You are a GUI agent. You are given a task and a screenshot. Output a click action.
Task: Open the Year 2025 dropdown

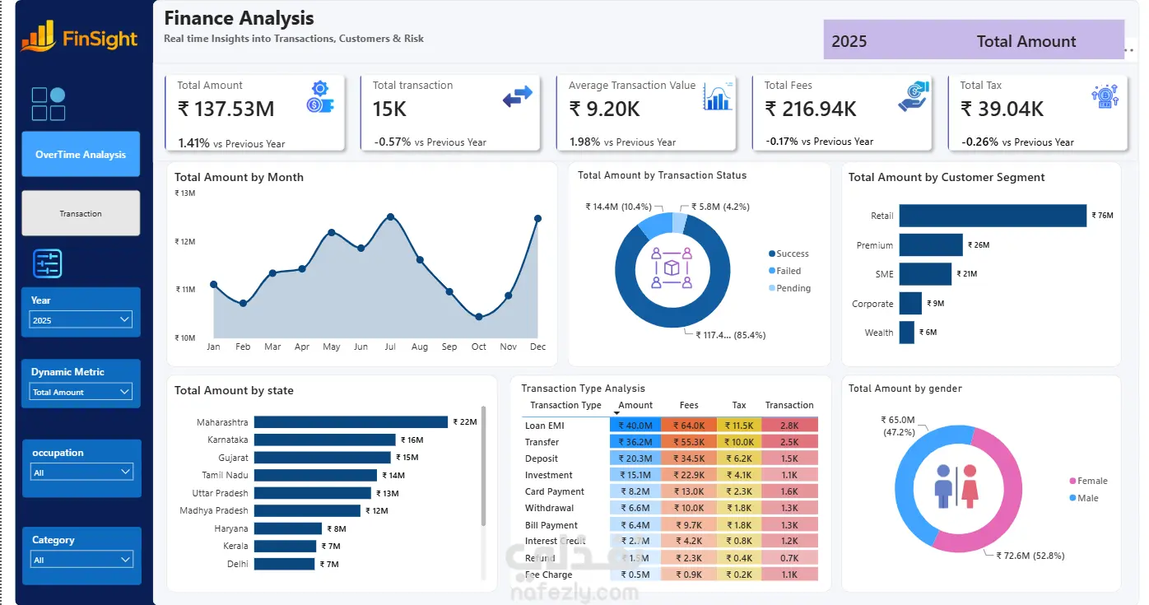[81, 320]
